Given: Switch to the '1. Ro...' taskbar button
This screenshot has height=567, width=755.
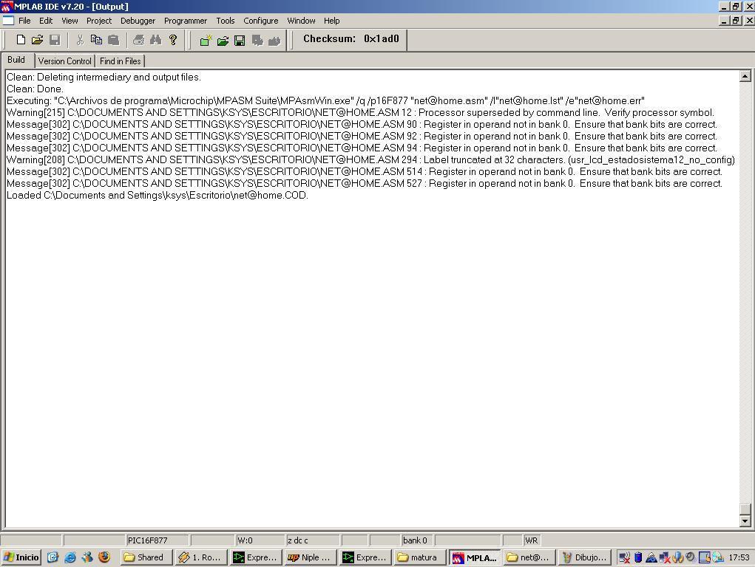Looking at the screenshot, I should 201,557.
